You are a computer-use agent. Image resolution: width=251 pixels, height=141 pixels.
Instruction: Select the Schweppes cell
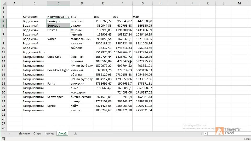point(58,97)
